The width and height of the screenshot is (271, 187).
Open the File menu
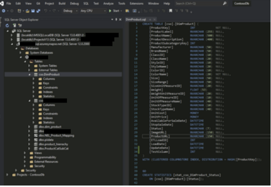[9, 3]
